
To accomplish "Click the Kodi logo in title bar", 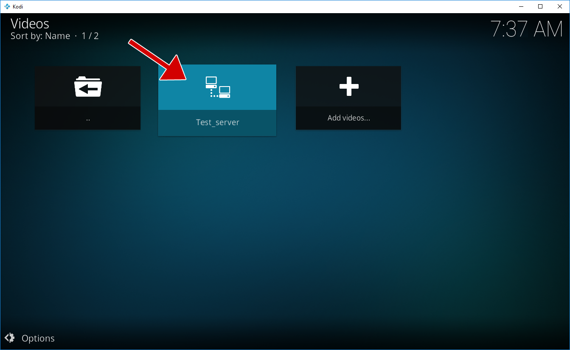I will (x=7, y=6).
